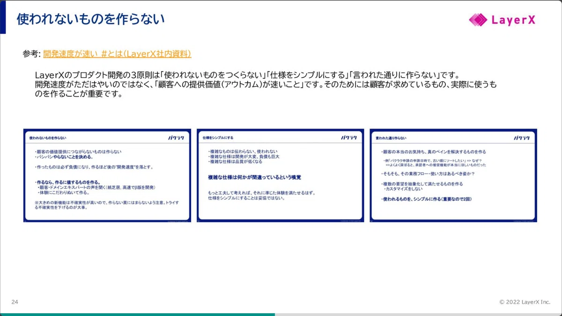This screenshot has width=562, height=316.
Task: Click the slide title 使われないものを作らない
Action: pos(91,19)
